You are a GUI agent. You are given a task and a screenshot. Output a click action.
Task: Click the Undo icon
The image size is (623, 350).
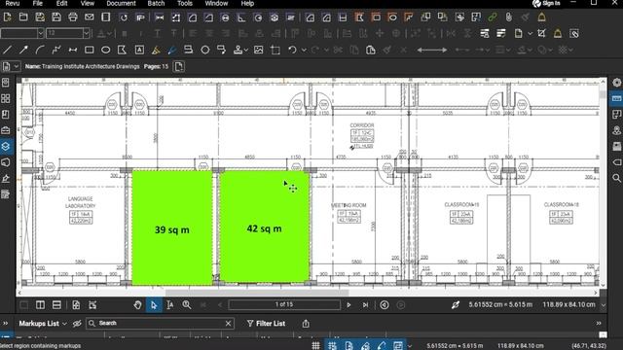point(292,50)
